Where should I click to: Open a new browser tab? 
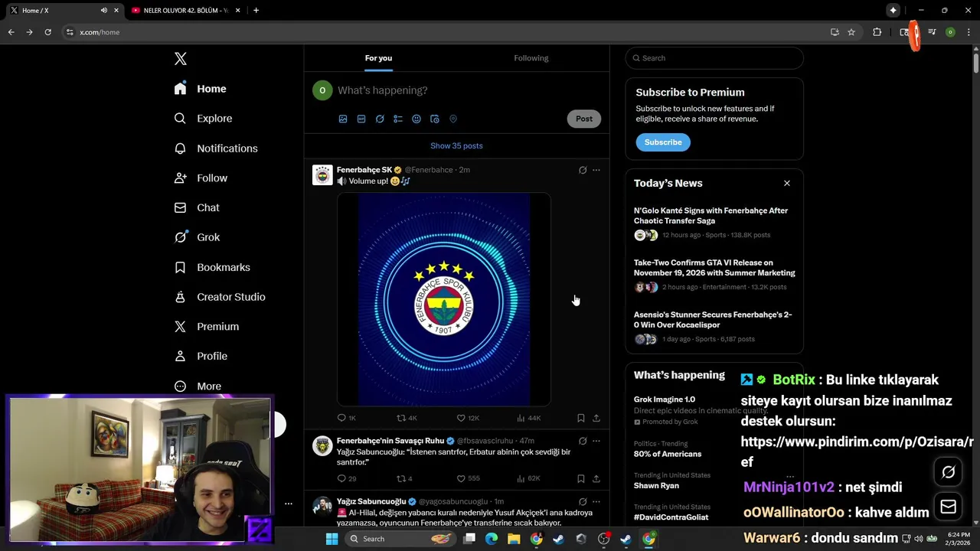click(x=256, y=11)
